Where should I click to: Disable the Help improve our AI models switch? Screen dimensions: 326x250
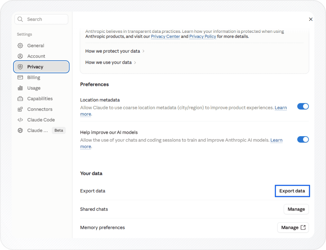303,139
